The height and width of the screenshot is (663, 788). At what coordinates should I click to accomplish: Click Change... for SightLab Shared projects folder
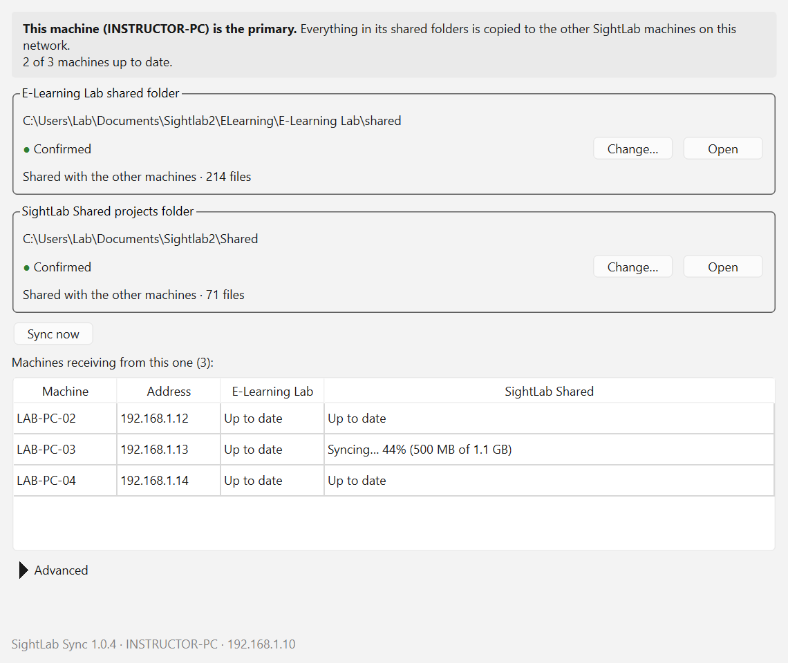632,267
